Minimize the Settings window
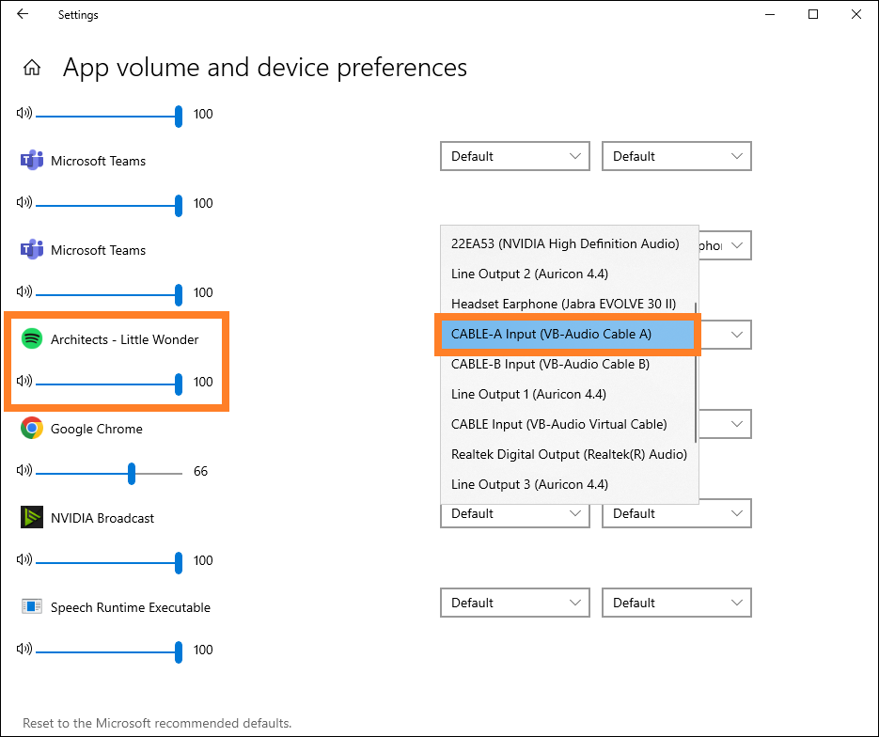 point(770,15)
